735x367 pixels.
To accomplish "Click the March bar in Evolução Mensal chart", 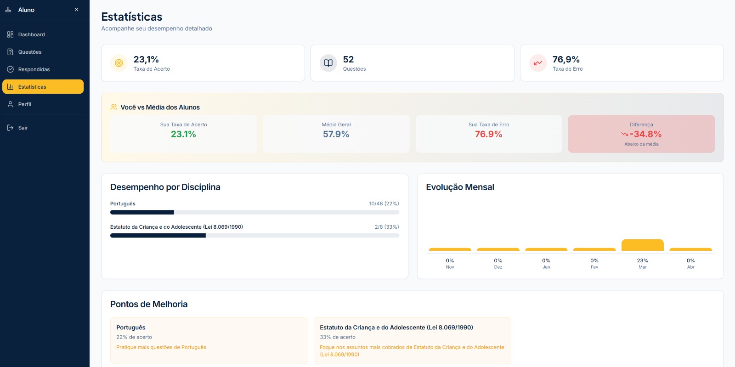I will [642, 245].
